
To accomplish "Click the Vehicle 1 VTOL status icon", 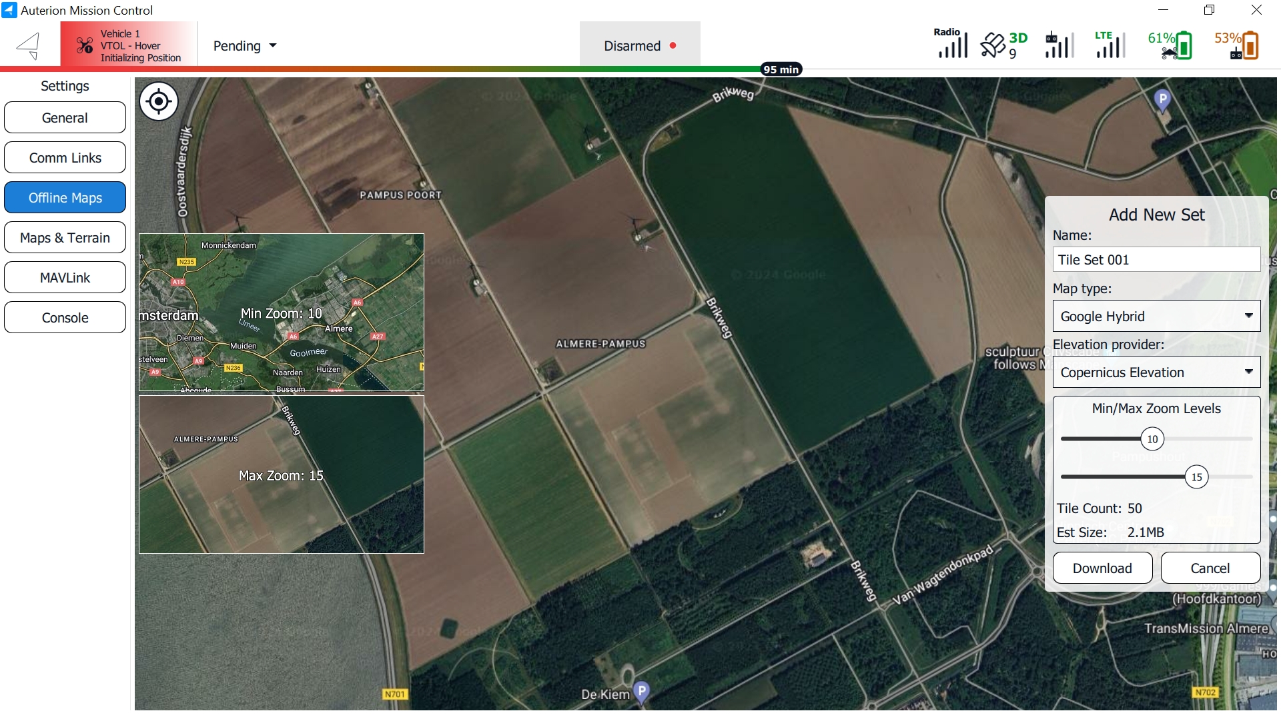I will coord(84,45).
